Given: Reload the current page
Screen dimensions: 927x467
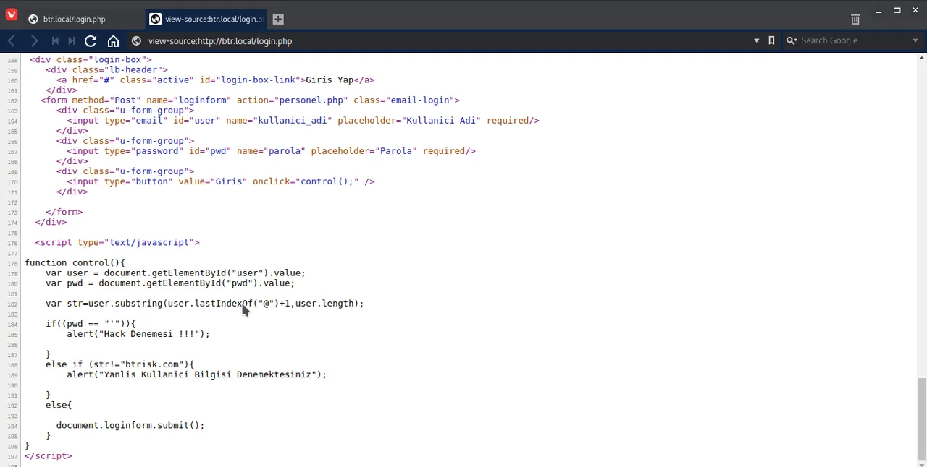Looking at the screenshot, I should tap(91, 40).
